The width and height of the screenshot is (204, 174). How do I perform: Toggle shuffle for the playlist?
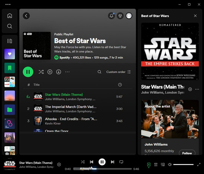click(41, 72)
